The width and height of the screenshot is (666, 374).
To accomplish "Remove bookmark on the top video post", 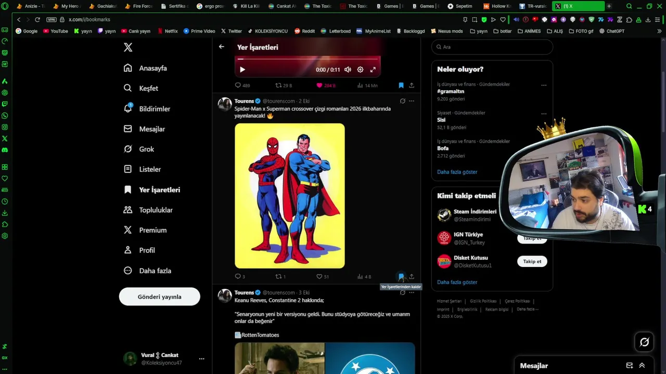I will coord(401,85).
